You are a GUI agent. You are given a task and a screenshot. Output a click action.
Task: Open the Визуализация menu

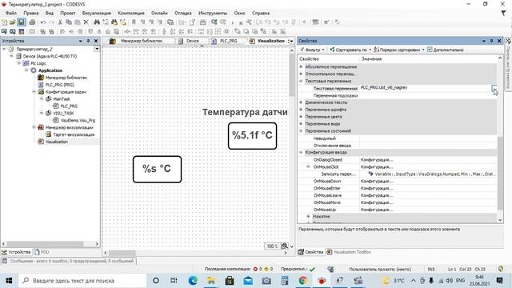coord(97,13)
